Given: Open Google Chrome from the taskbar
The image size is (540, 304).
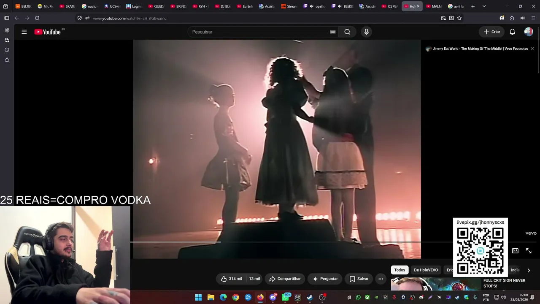Looking at the screenshot, I should (x=235, y=297).
